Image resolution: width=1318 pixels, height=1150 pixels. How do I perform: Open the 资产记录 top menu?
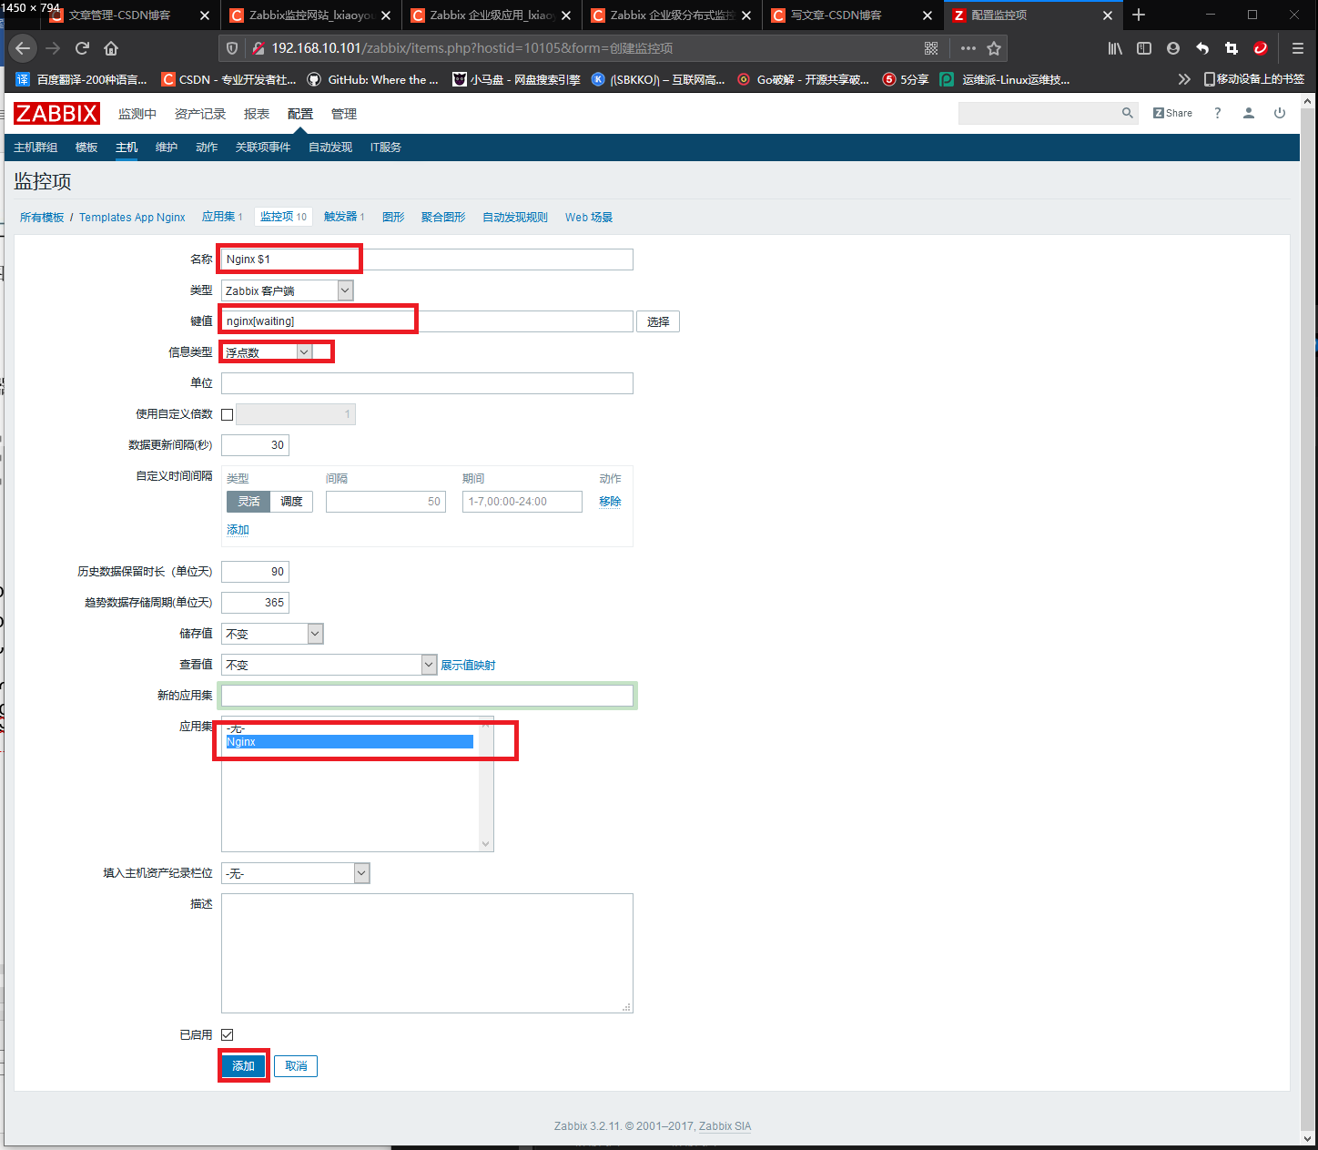pyautogui.click(x=200, y=114)
